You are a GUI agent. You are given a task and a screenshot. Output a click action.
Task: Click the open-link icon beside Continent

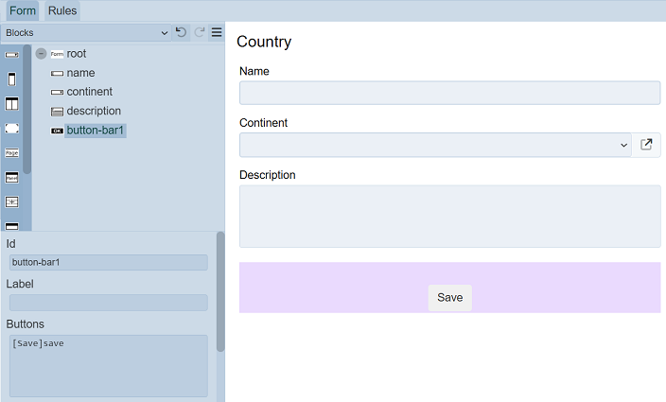point(646,145)
